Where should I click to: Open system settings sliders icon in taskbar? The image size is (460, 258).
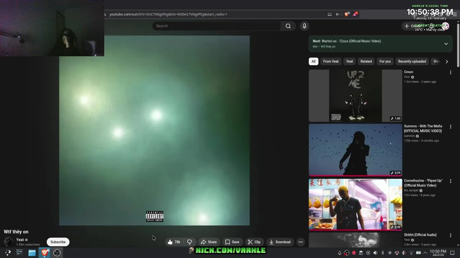[x=19, y=253]
